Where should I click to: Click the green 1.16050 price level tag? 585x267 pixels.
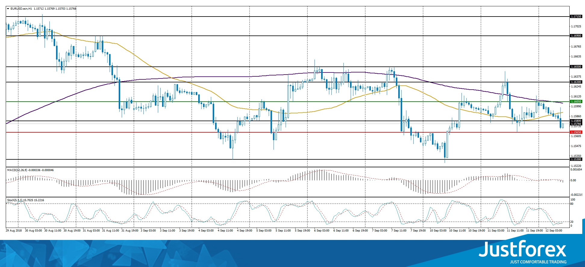576,102
